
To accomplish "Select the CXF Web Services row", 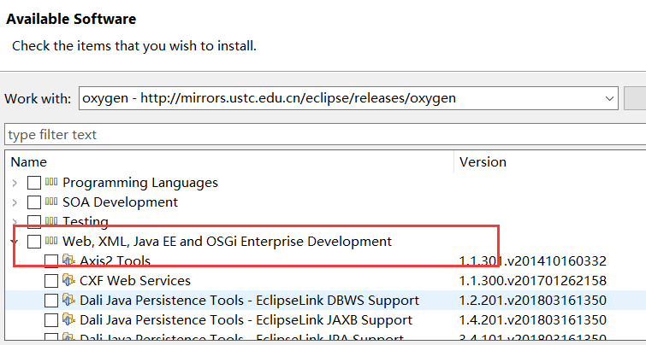I will click(325, 281).
